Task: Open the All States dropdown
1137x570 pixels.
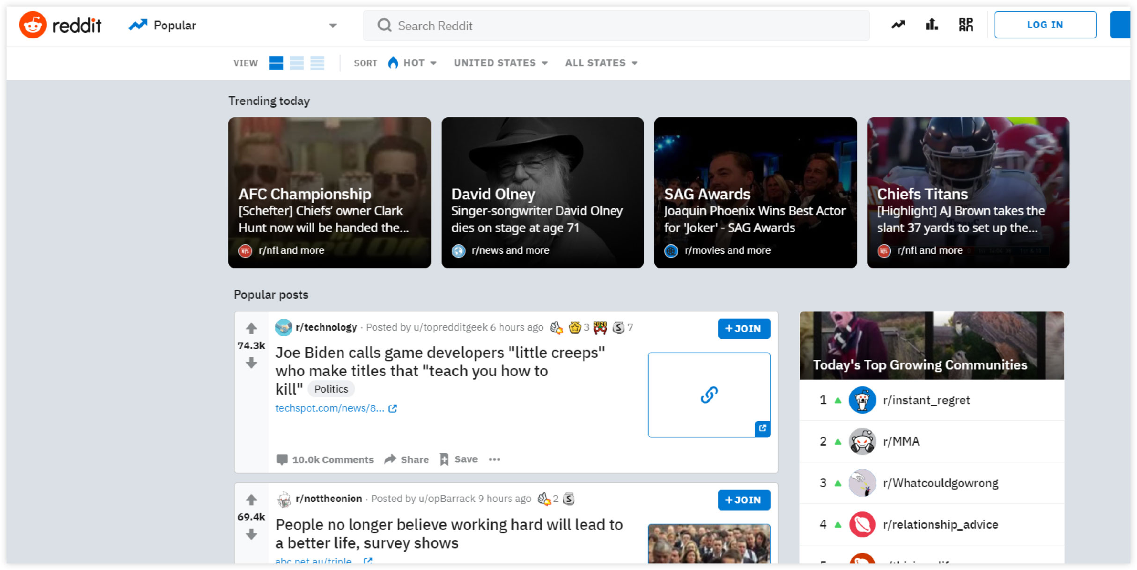Action: tap(601, 63)
